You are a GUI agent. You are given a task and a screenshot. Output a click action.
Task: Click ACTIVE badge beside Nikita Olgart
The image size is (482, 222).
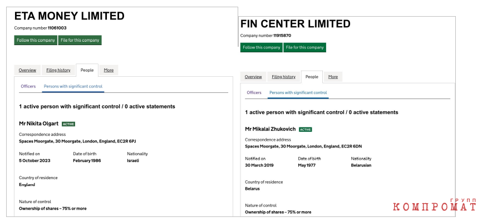(x=68, y=124)
